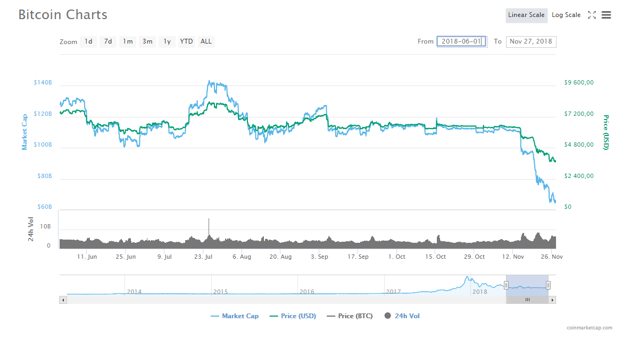Select the 1m zoom option
The height and width of the screenshot is (340, 622).
point(128,41)
